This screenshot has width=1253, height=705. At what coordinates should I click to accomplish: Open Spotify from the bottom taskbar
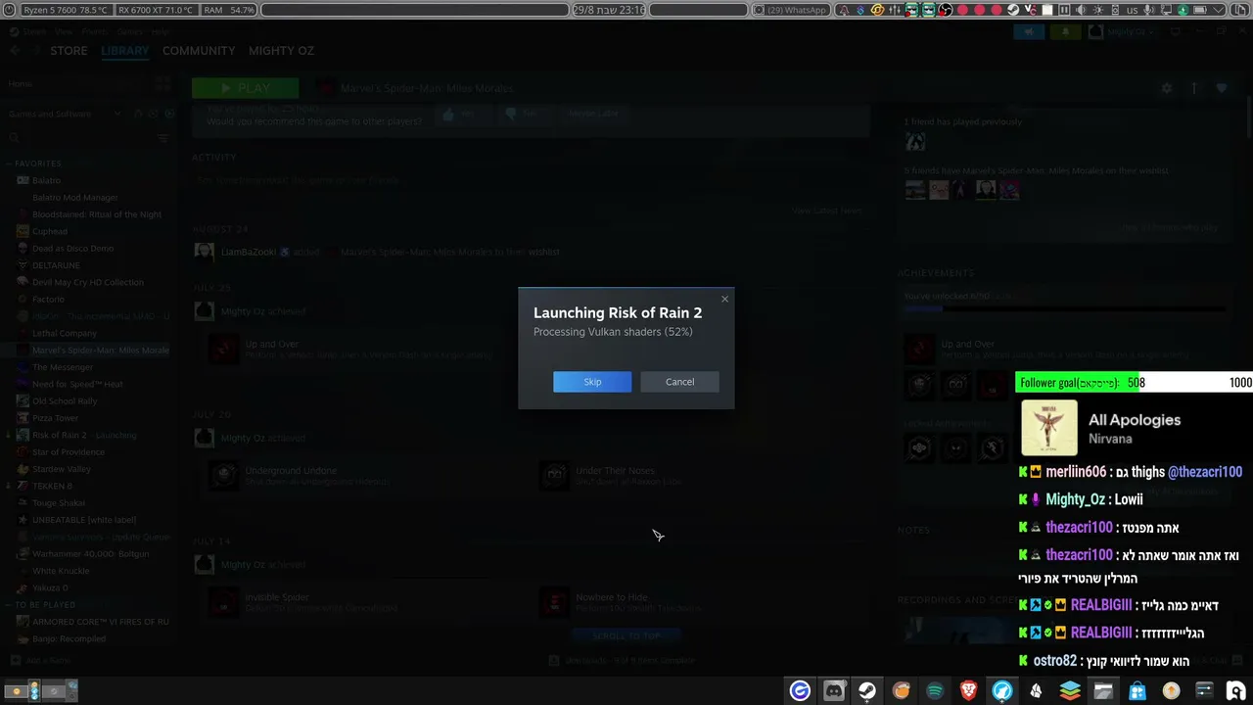(x=935, y=690)
